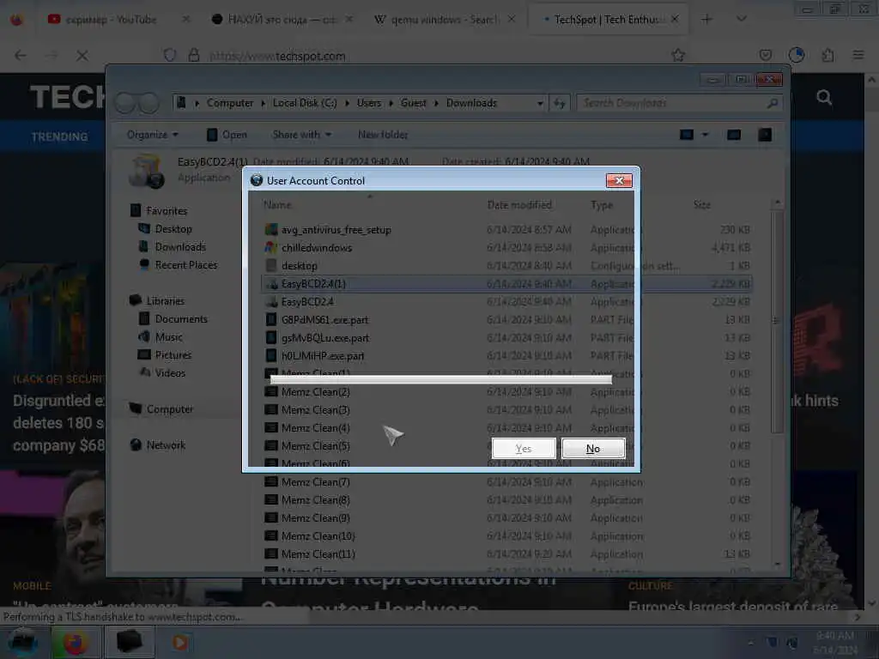The width and height of the screenshot is (879, 659).
Task: Click the Explorer folder taskbar icon
Action: (x=129, y=642)
